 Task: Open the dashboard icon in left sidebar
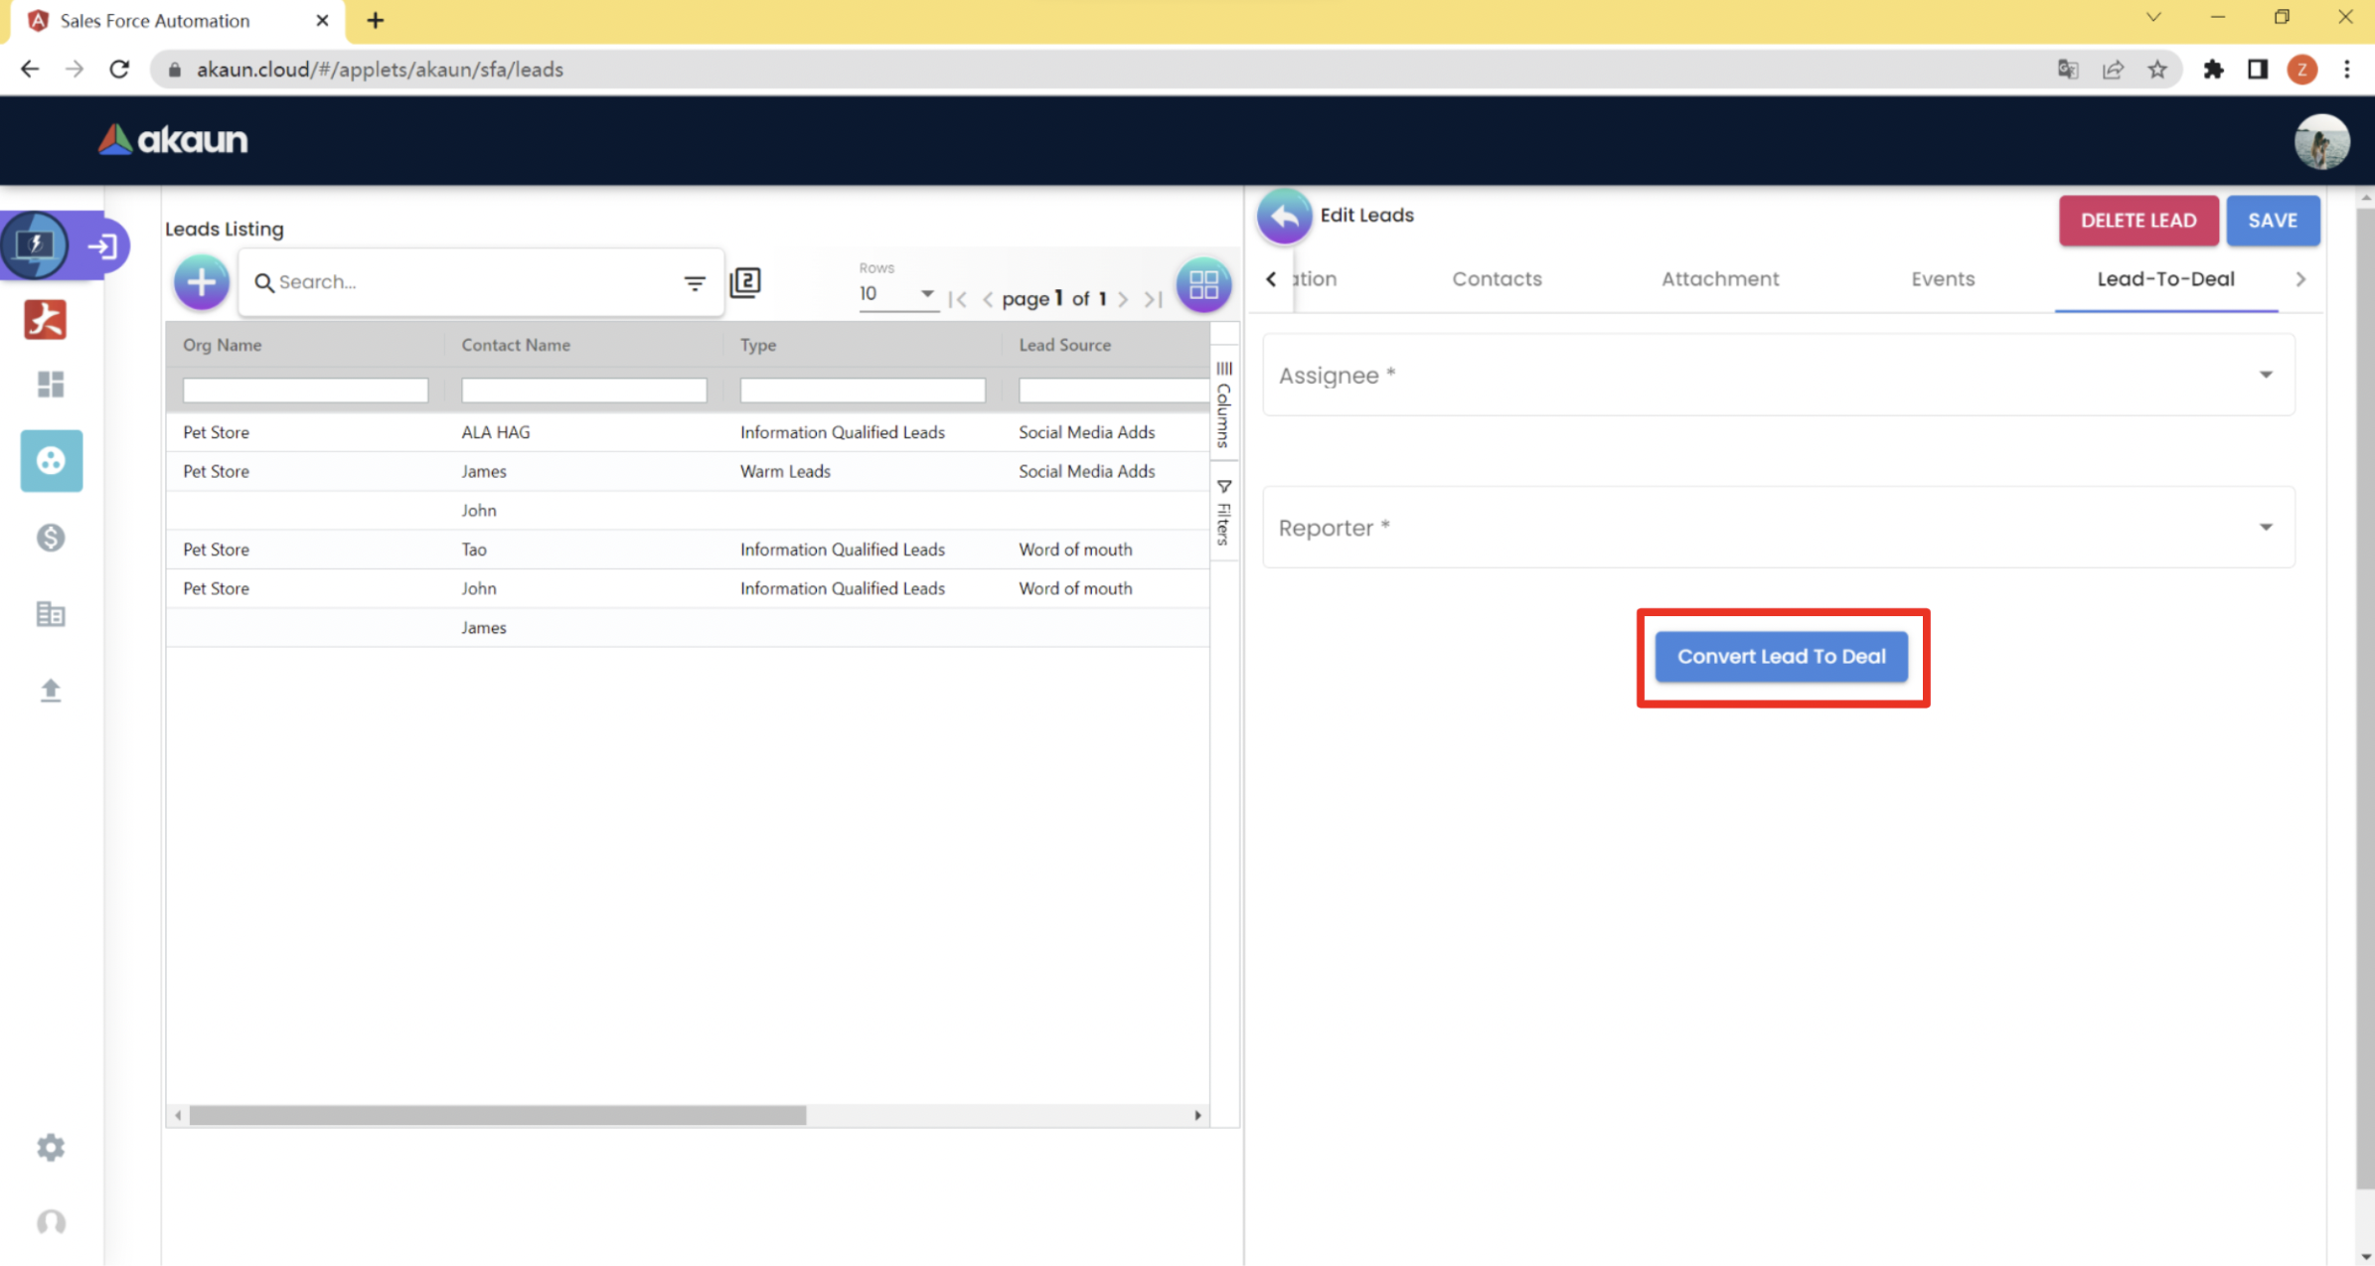51,385
